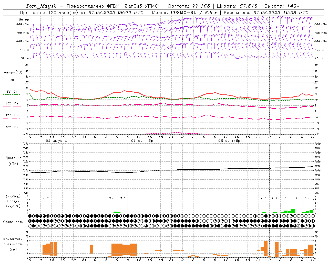This screenshot has width=328, height=262.
Task: Click the pink dash-dot 700 гПа legend line
Action: click(11, 118)
